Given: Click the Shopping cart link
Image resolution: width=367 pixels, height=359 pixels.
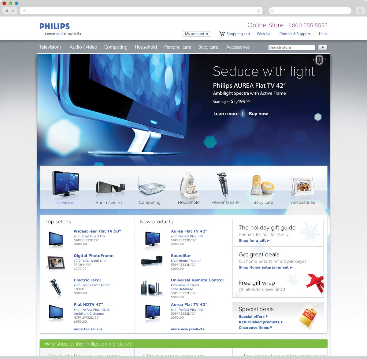Looking at the screenshot, I should 238,34.
